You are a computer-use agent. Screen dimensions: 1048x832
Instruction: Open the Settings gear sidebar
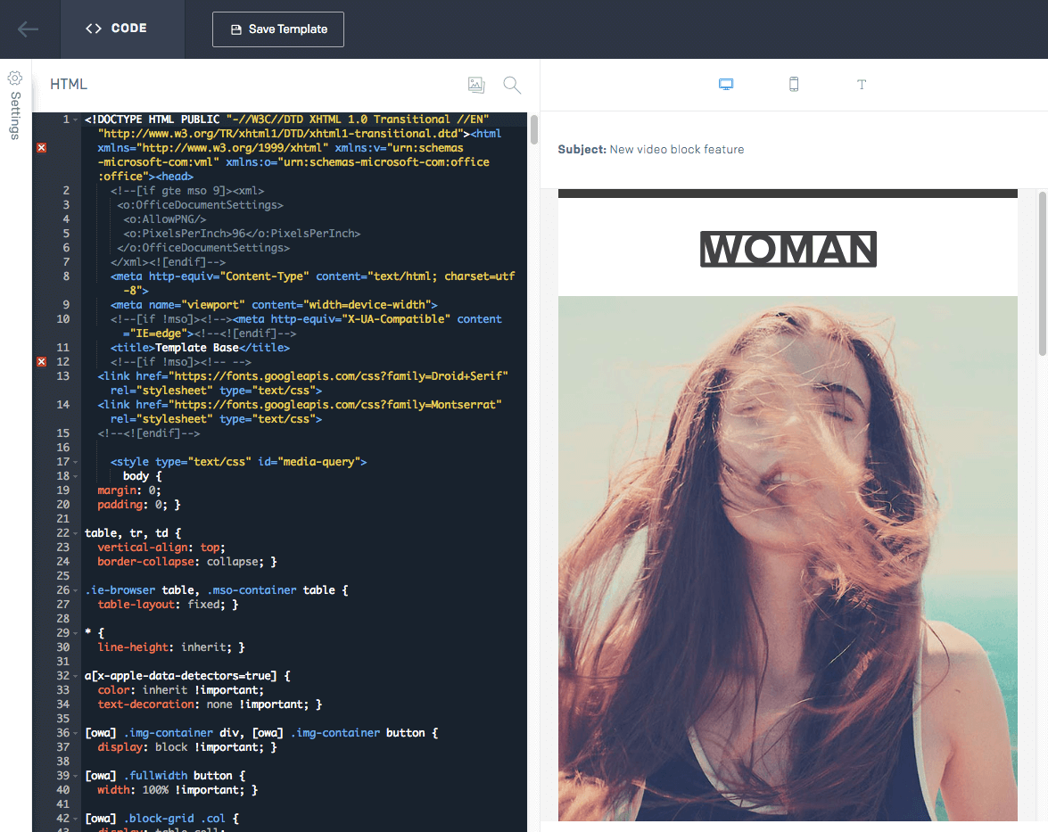click(14, 105)
